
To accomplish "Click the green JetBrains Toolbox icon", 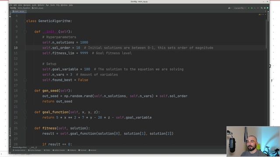I will [x=267, y=8].
